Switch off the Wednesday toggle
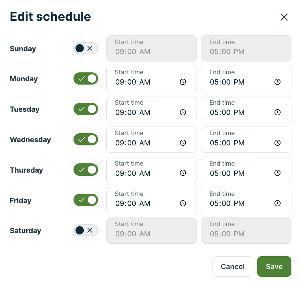Viewport: 301px width, 287px height. pyautogui.click(x=86, y=139)
